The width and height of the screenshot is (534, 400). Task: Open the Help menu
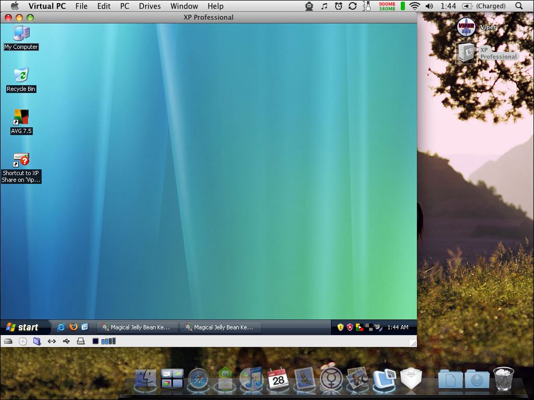pyautogui.click(x=215, y=6)
